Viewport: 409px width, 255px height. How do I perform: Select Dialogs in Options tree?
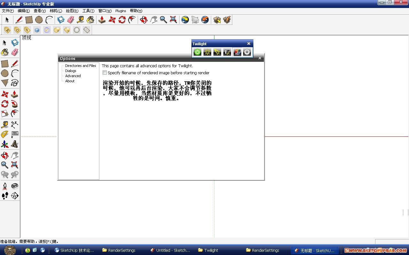coord(71,71)
